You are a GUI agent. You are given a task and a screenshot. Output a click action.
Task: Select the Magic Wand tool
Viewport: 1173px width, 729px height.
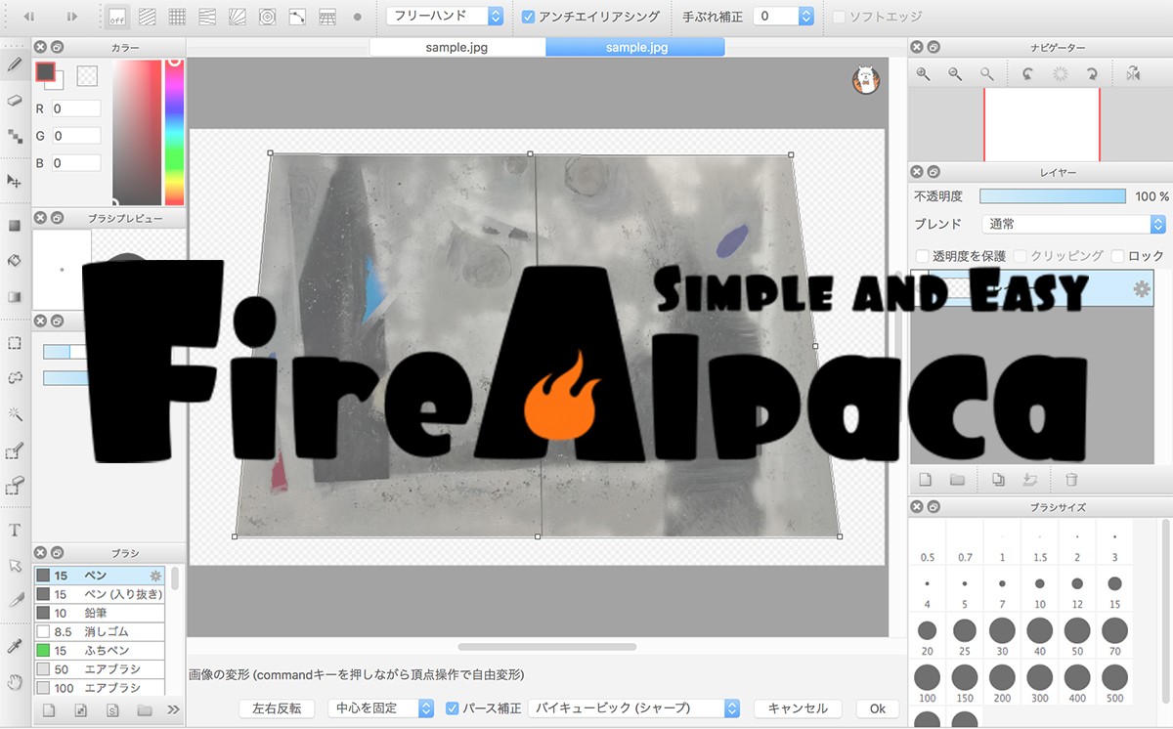(15, 413)
